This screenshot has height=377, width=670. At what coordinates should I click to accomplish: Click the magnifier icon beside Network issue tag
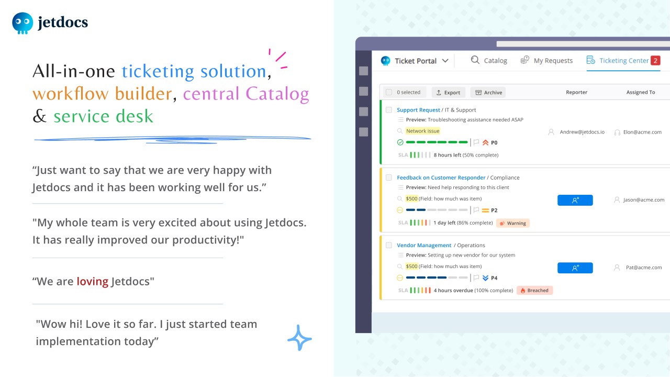(x=400, y=131)
